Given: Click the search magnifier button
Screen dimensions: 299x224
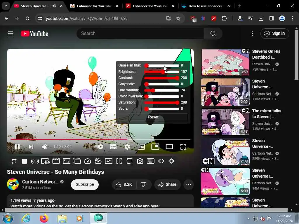Looking at the screenshot, I should 213,34.
